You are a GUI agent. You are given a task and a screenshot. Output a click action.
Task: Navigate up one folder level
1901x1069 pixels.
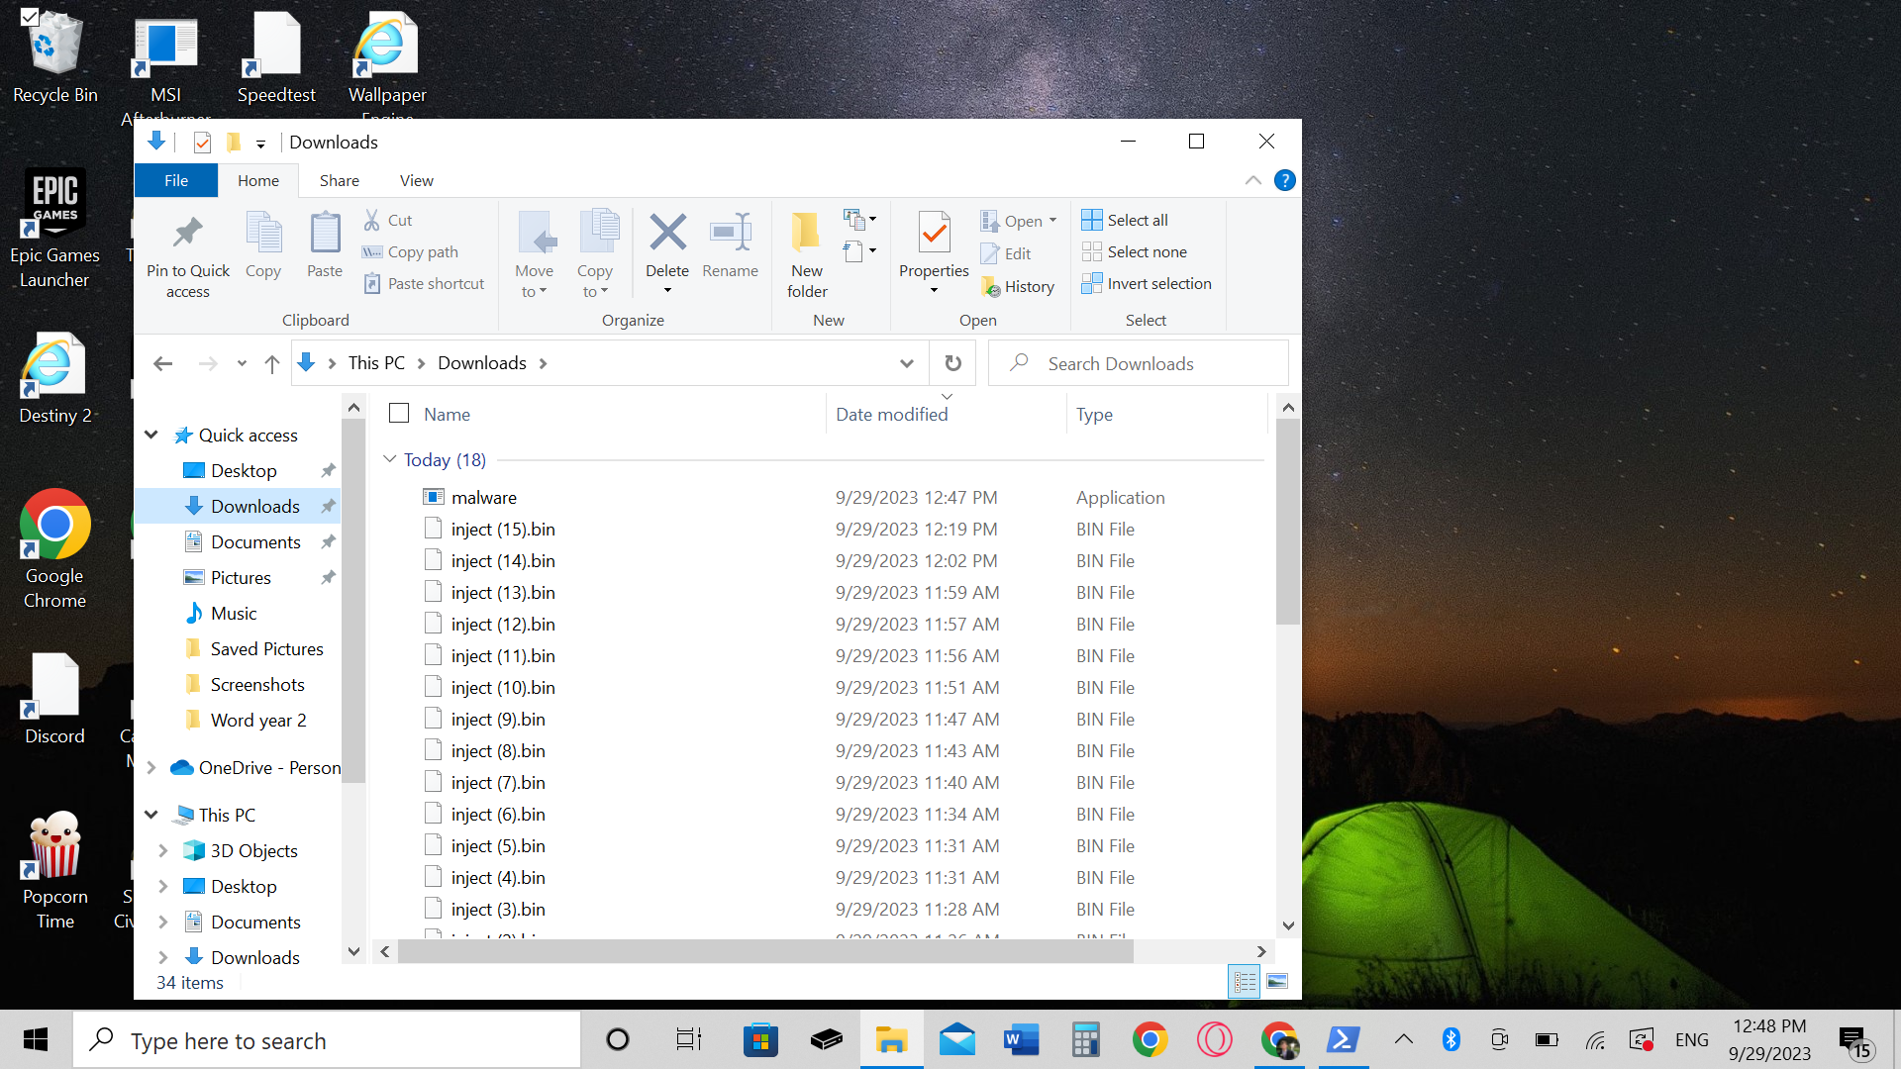pyautogui.click(x=272, y=363)
